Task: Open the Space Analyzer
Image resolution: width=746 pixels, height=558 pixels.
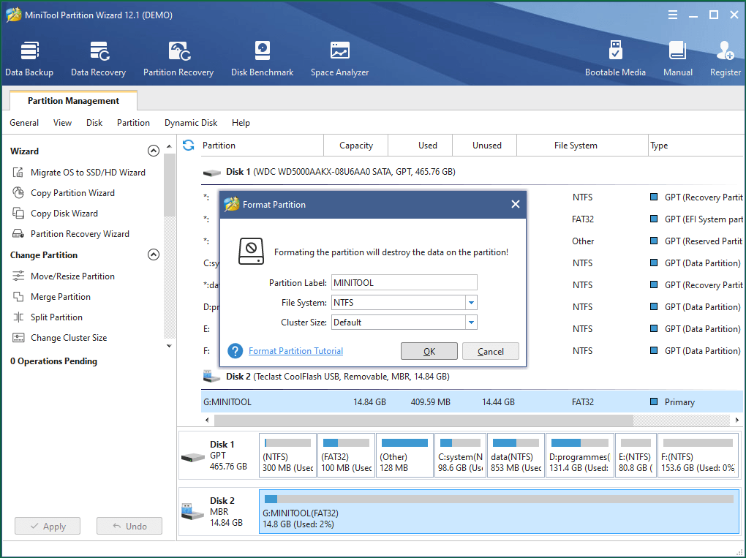Action: coord(339,59)
